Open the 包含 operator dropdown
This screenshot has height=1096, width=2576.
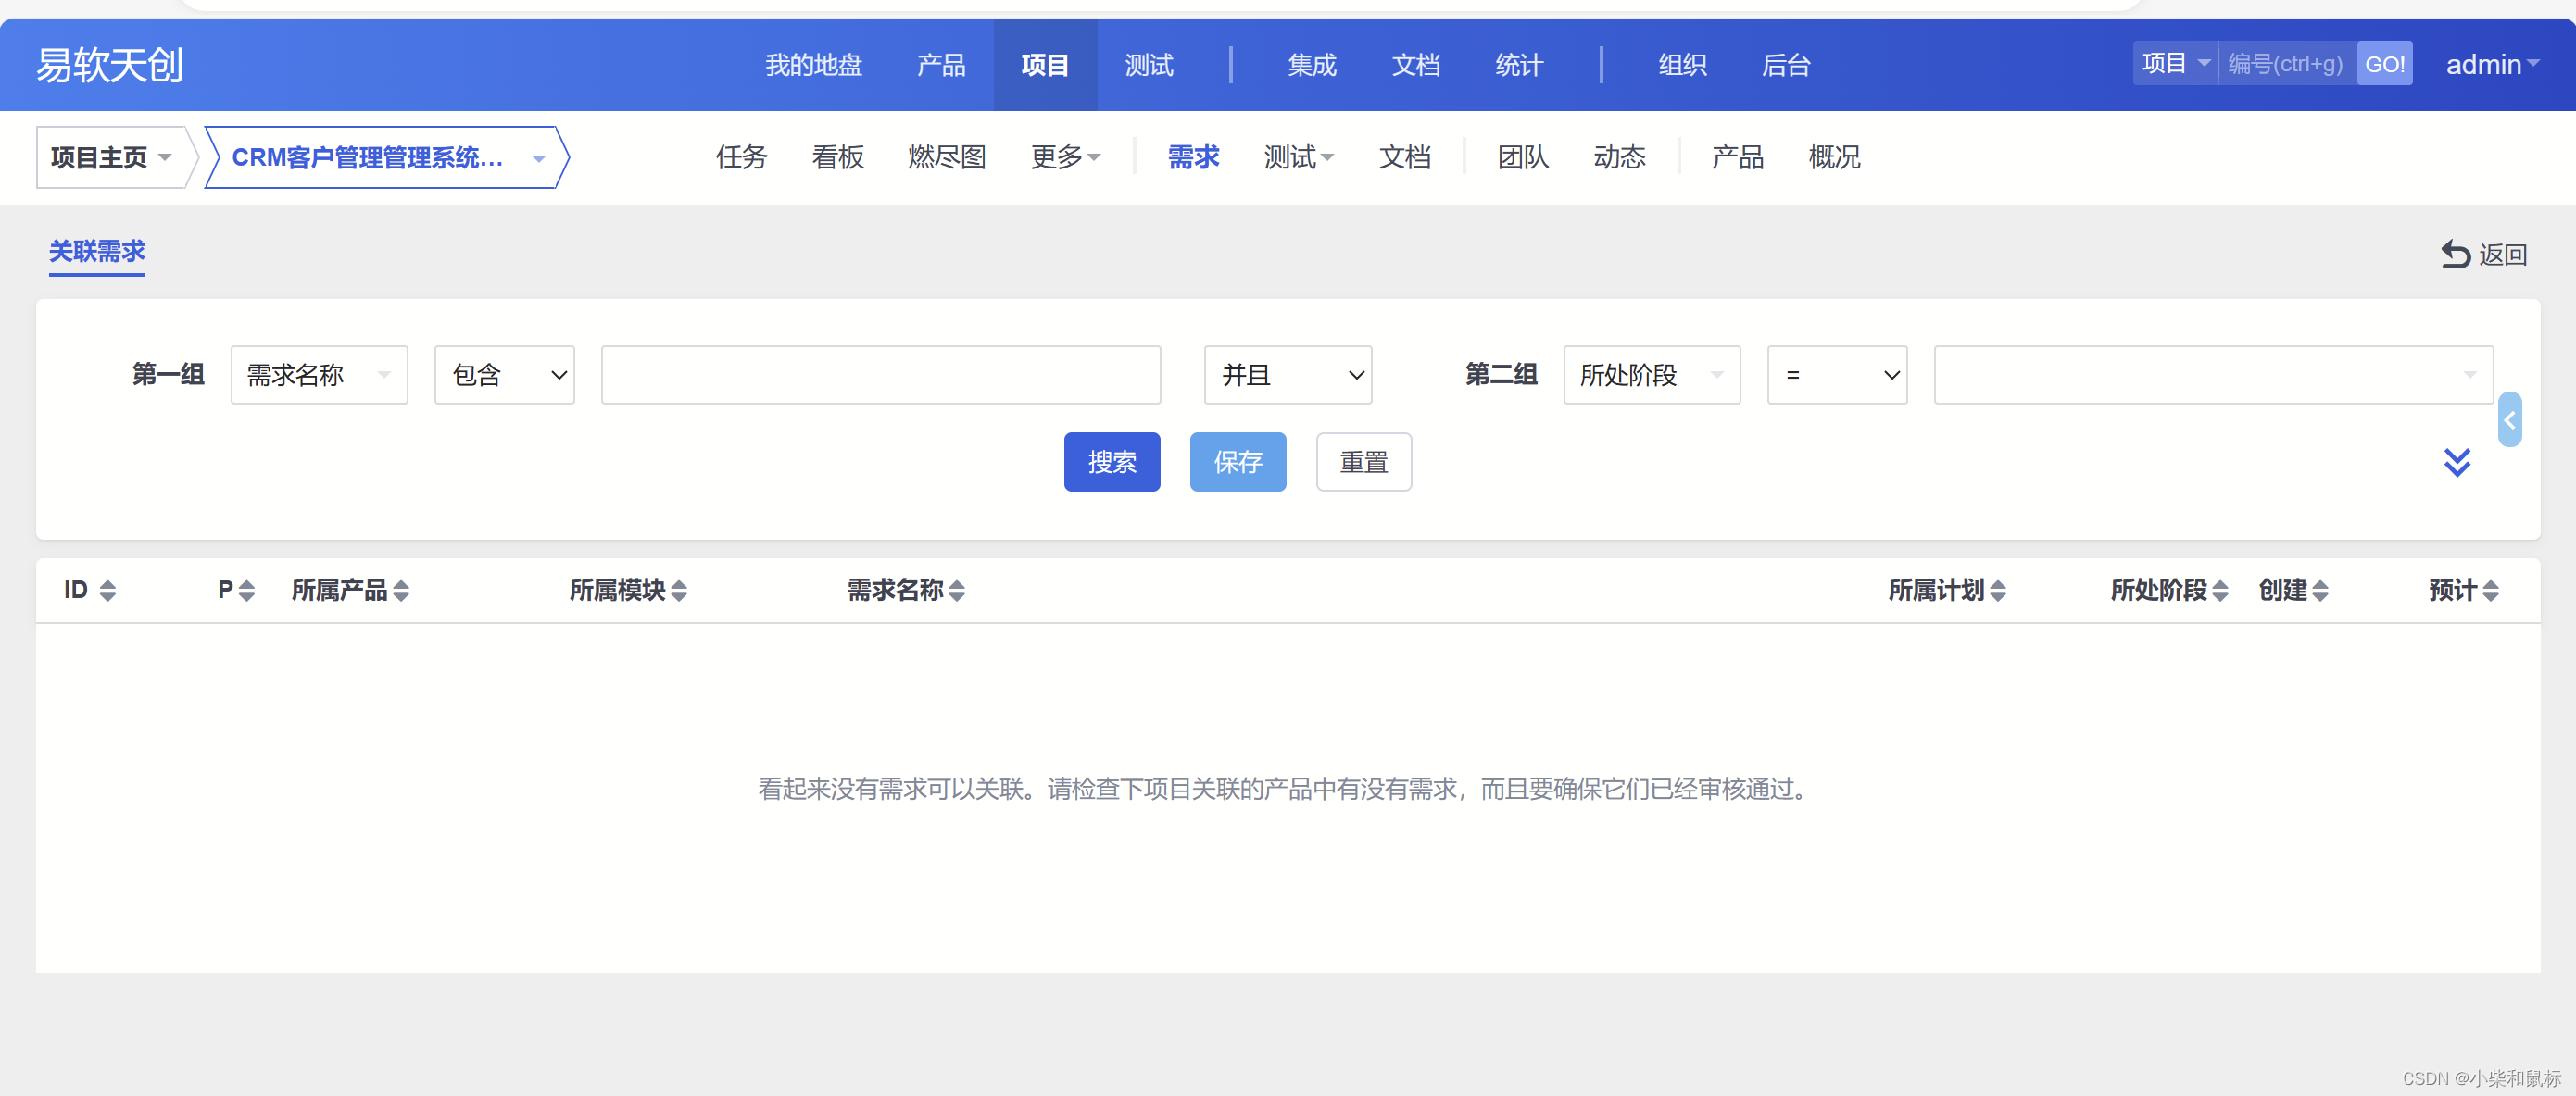504,376
